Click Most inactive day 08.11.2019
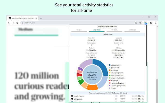 (119, 55)
